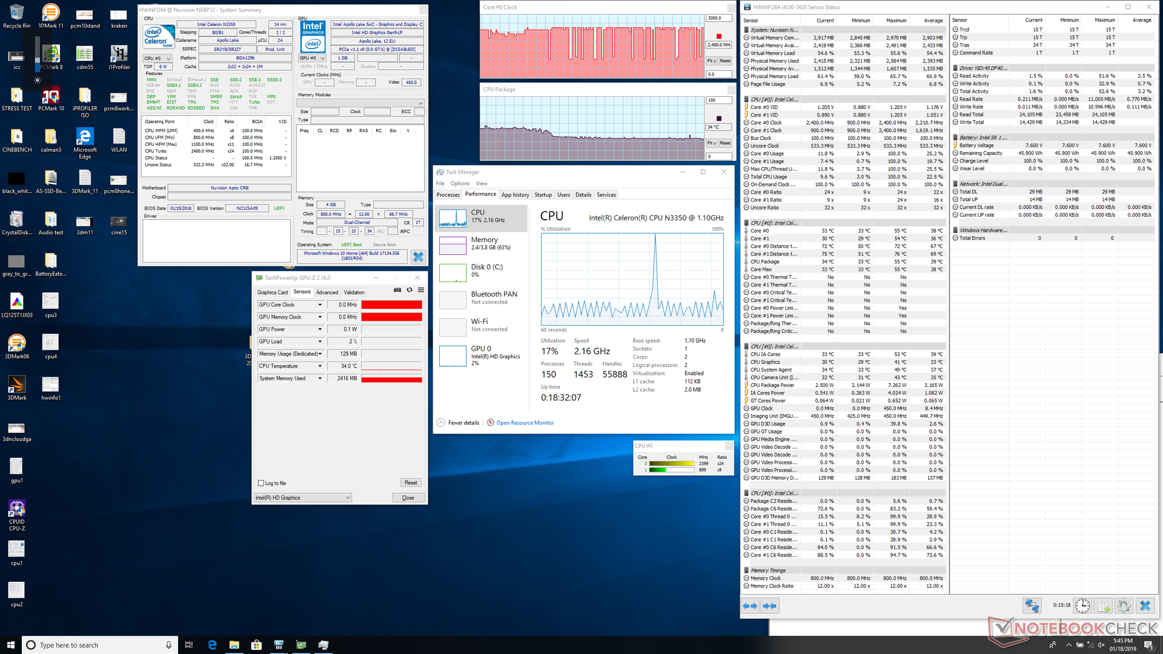Screen dimensions: 1163x654
Task: Open Task Manager Options menu
Action: click(x=460, y=183)
